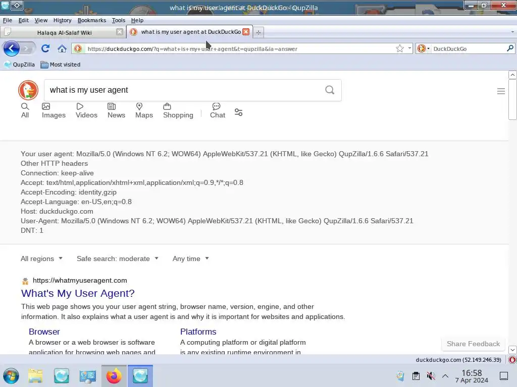
Task: Click the DuckDuckGo site icon in address bar
Action: point(78,49)
